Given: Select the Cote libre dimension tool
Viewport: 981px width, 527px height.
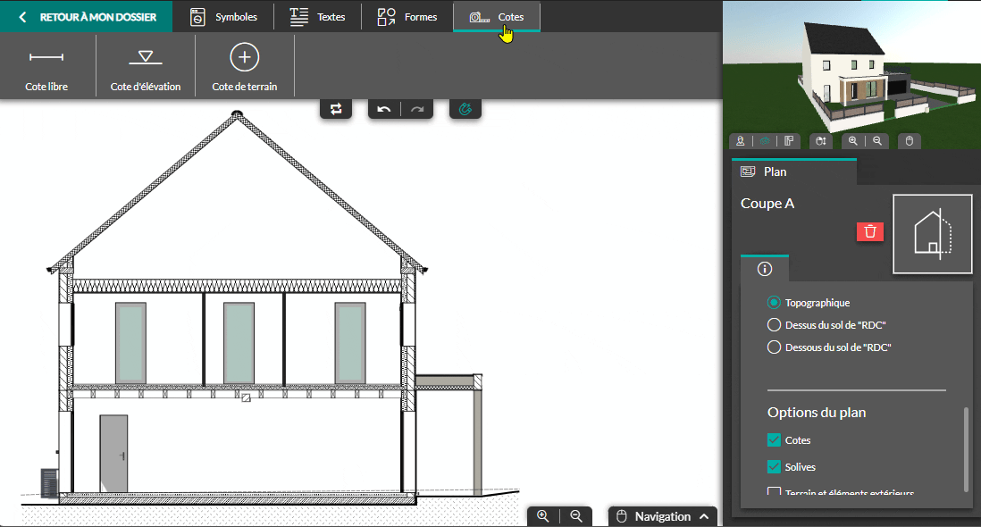Looking at the screenshot, I should tap(46, 67).
